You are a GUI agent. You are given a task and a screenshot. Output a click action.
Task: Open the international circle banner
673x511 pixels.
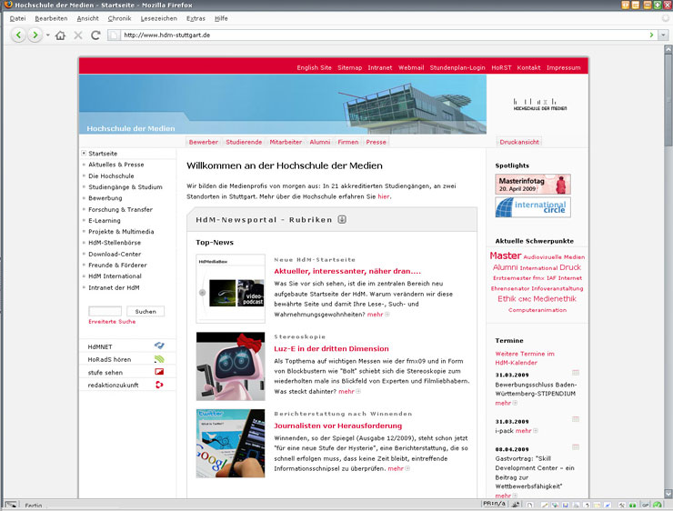click(x=533, y=207)
